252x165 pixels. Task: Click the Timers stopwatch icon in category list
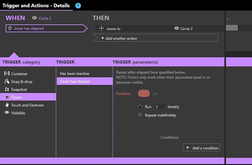(x=7, y=97)
